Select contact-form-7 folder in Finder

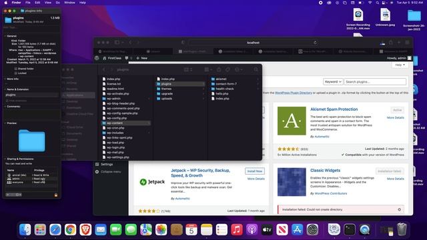pos(234,84)
